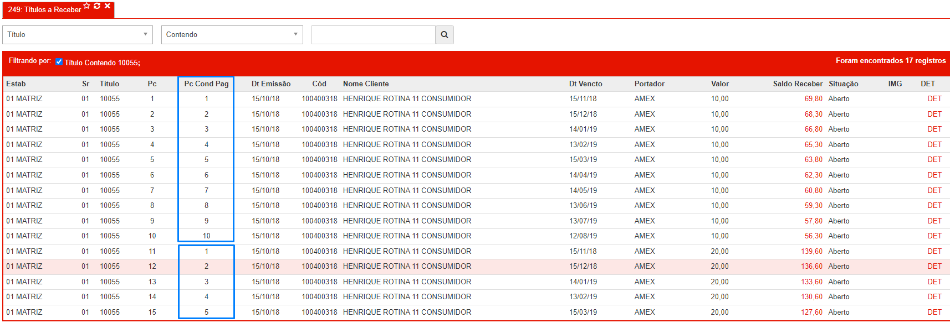Open DET link for row with saldo 68,30
This screenshot has height=328, width=950.
(x=934, y=114)
